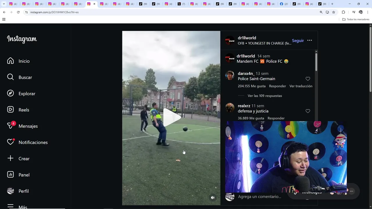The image size is (372, 209).
Task: View the 36.889 Me gusta likes list
Action: 251,118
